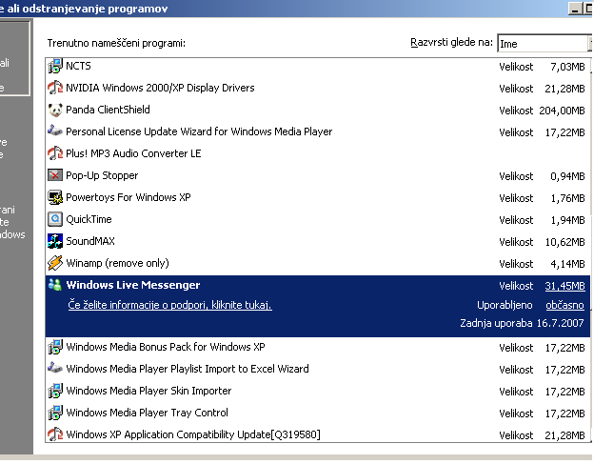This screenshot has height=464, width=594.
Task: Click the Windows Media Player Tray Control icon
Action: [55, 413]
